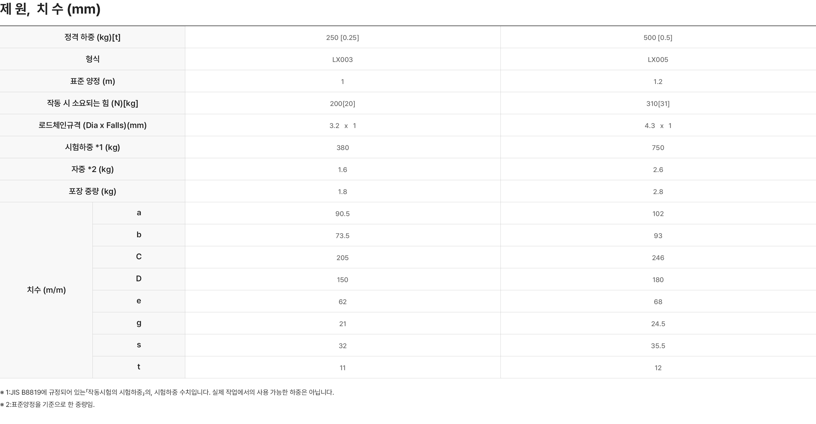Click the 로드체인규격 row header
The width and height of the screenshot is (816, 424).
point(92,125)
